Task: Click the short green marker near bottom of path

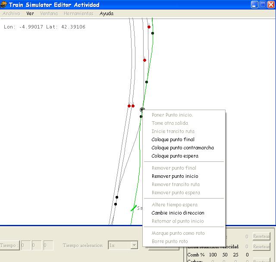Action: tap(134, 208)
